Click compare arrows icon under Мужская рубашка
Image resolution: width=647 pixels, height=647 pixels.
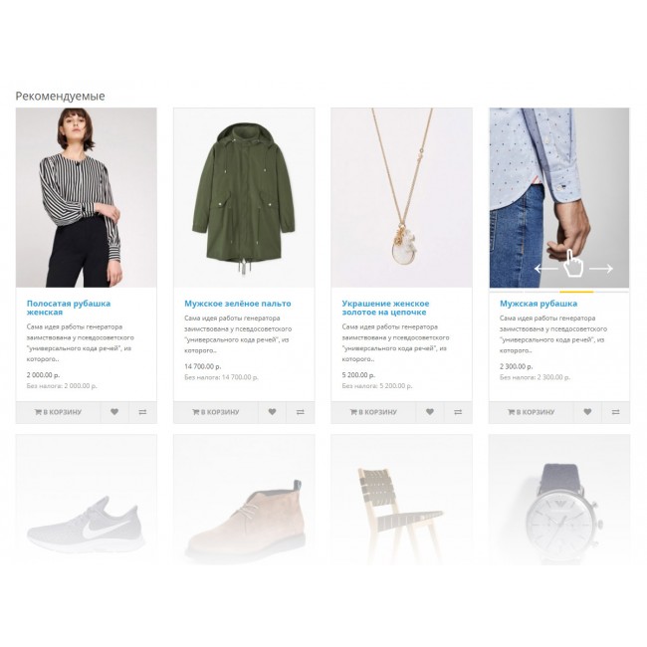[615, 412]
